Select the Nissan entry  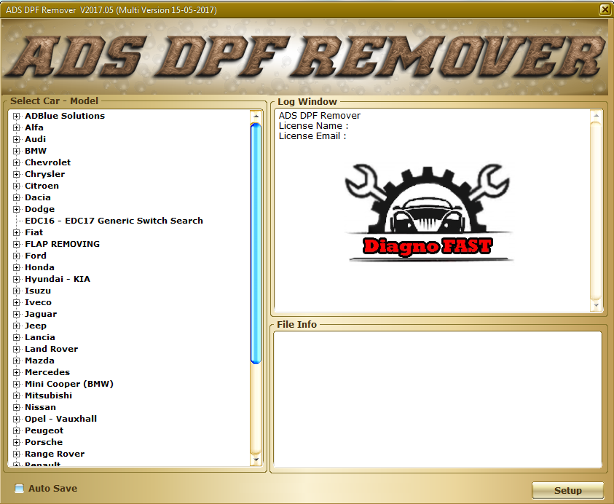(40, 407)
